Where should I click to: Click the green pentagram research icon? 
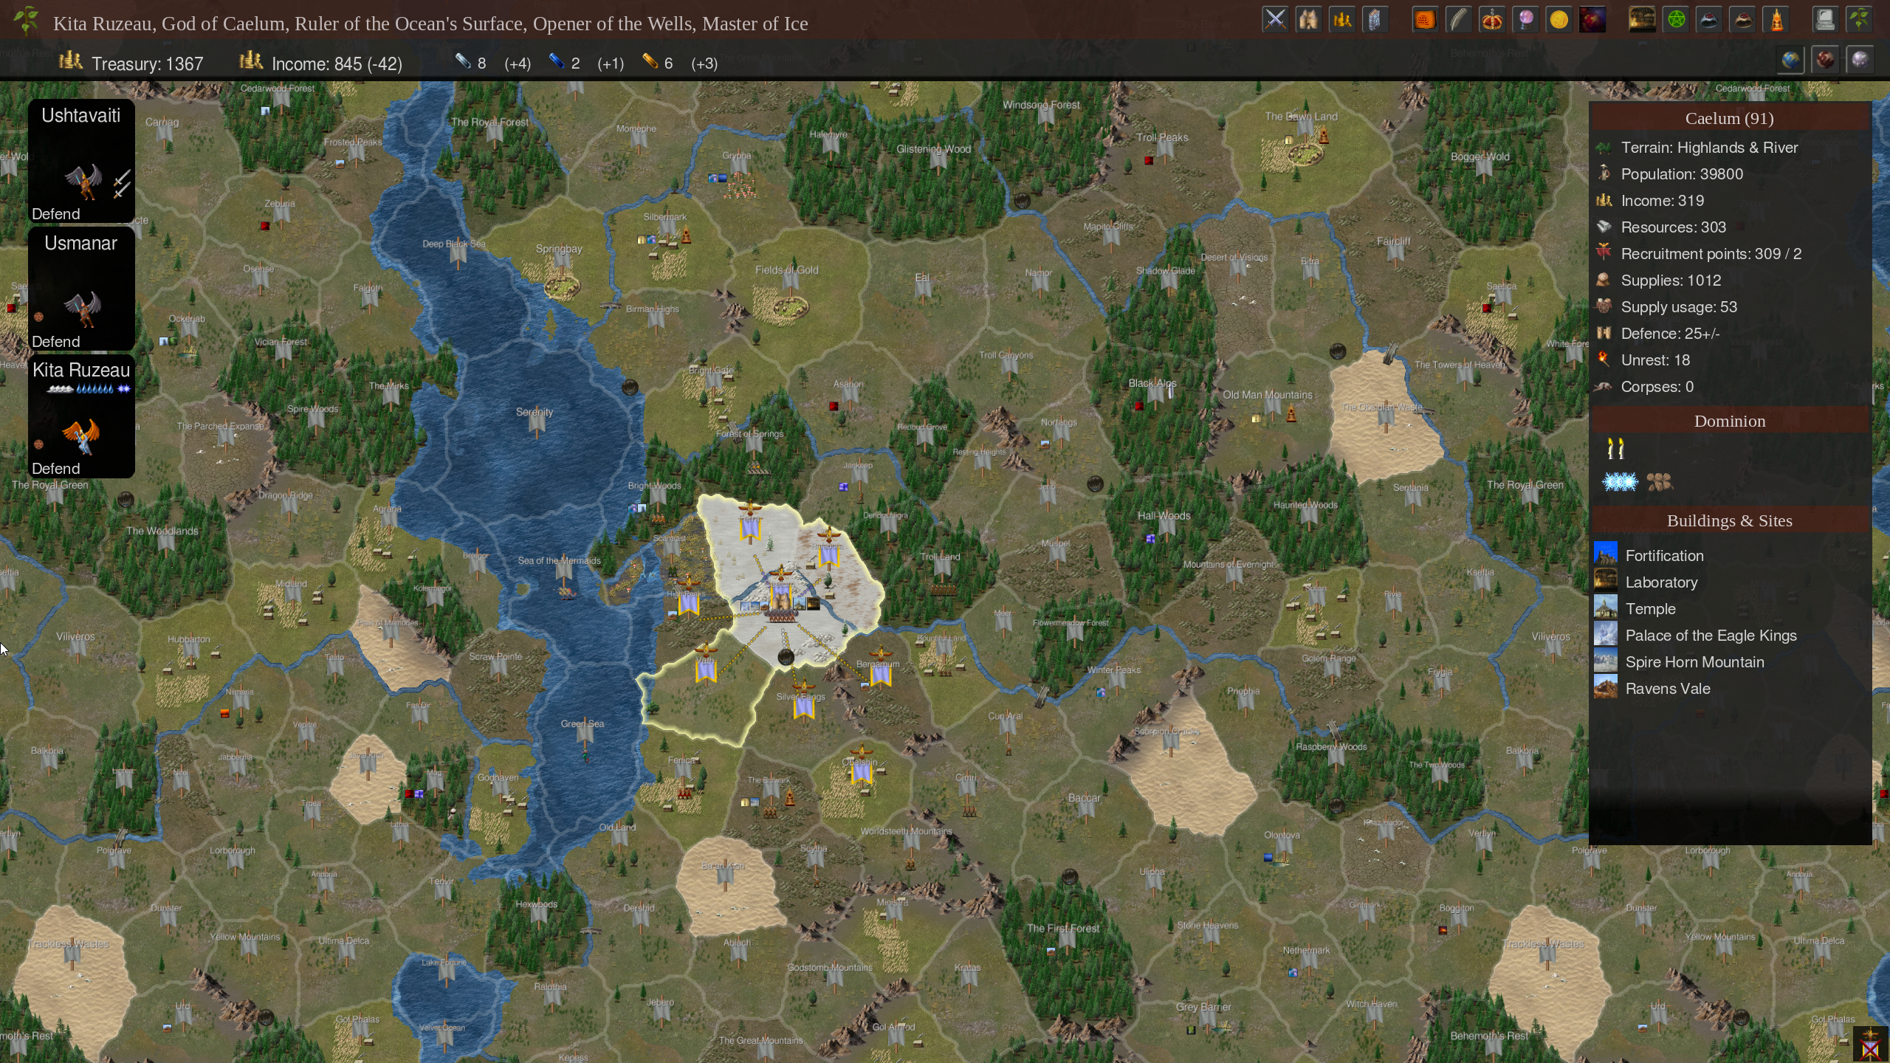coord(1676,19)
